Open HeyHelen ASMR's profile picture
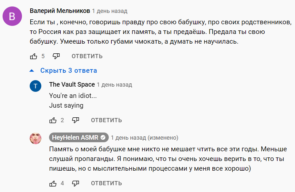 (36, 138)
